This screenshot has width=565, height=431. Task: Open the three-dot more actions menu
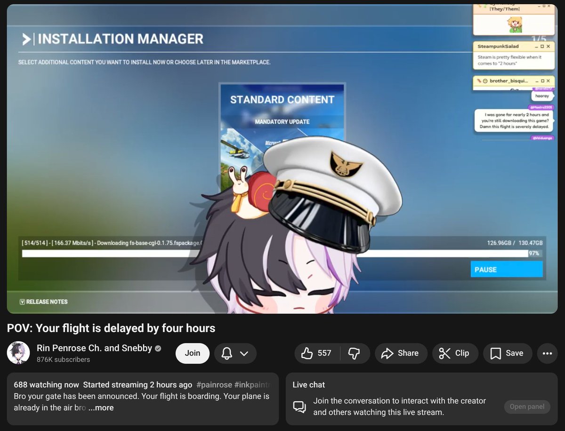547,353
